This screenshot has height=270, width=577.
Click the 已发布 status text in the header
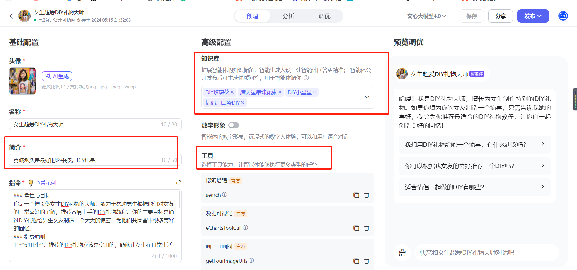coord(45,20)
